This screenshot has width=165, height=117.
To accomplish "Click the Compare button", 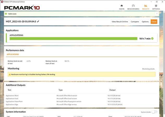I will [x=135, y=22].
